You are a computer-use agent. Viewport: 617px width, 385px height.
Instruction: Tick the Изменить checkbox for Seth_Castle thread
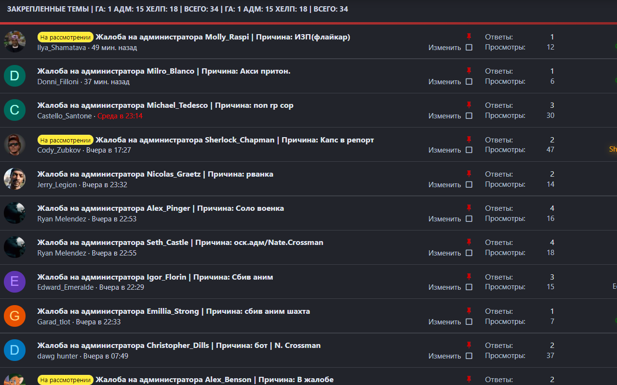point(469,253)
